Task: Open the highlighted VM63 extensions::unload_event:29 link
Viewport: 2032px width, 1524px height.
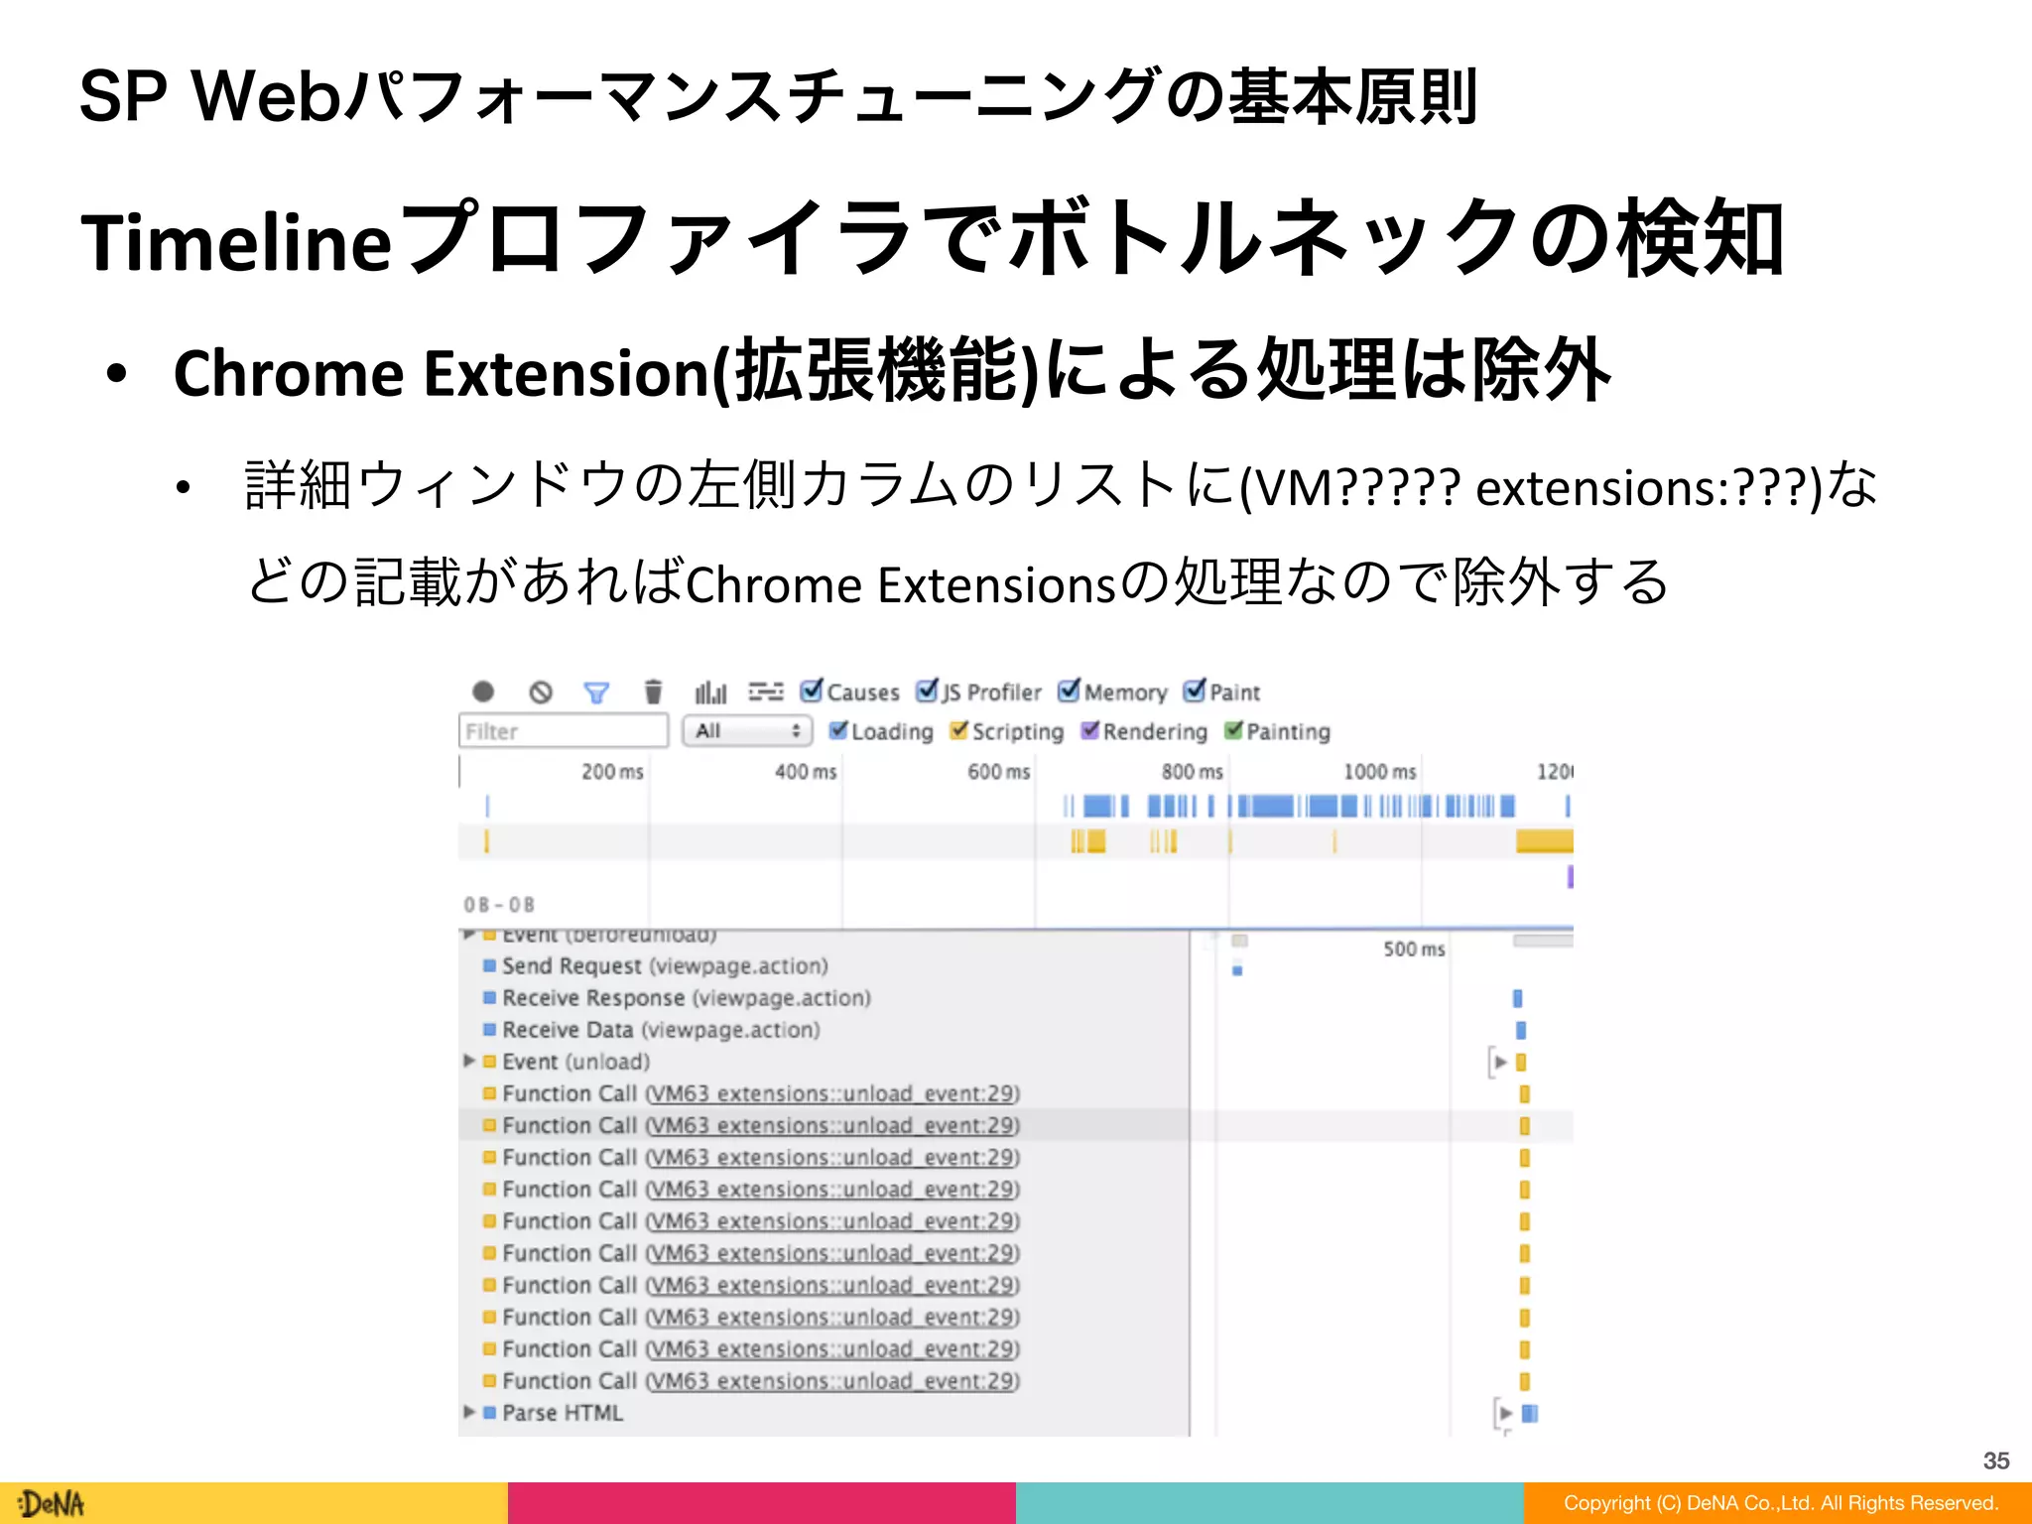Action: coord(832,1125)
